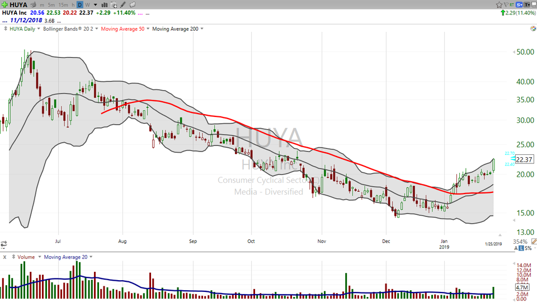The image size is (537, 302).
Task: Click the blue ellipsis before 11/12/2018
Action: [x=5, y=21]
